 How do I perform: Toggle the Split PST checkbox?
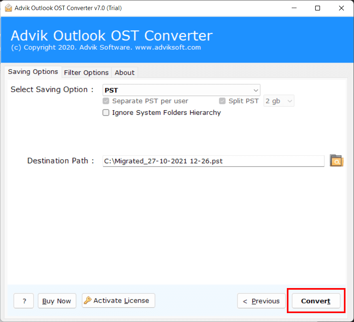[222, 101]
